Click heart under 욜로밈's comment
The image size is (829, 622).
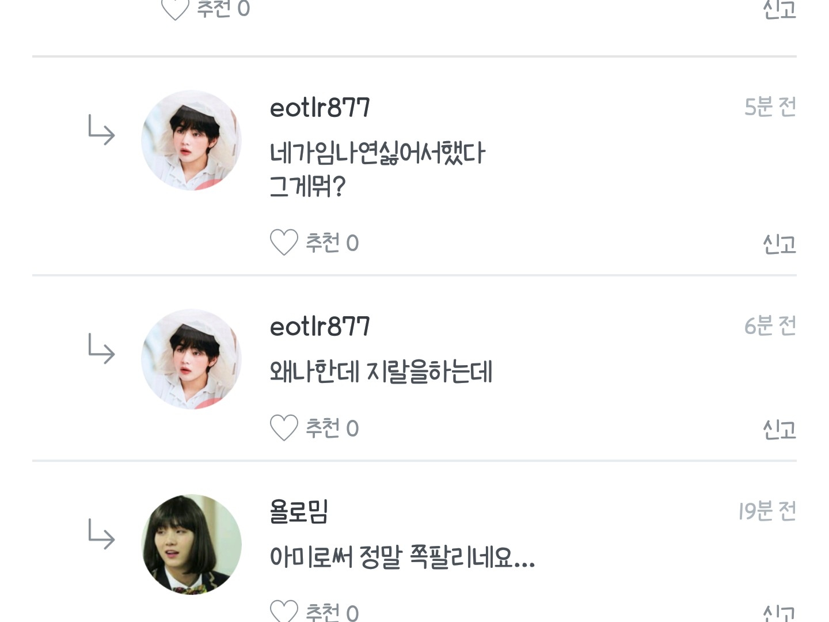[x=284, y=612]
